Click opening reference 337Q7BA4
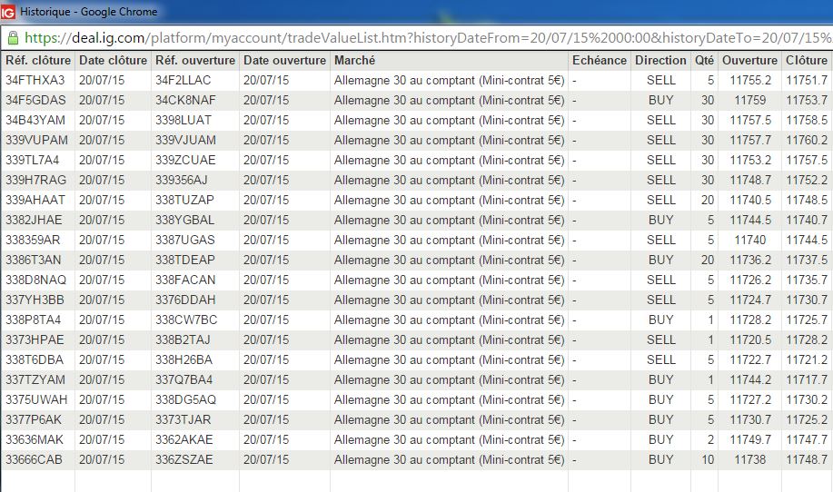The height and width of the screenshot is (492, 833). [183, 379]
